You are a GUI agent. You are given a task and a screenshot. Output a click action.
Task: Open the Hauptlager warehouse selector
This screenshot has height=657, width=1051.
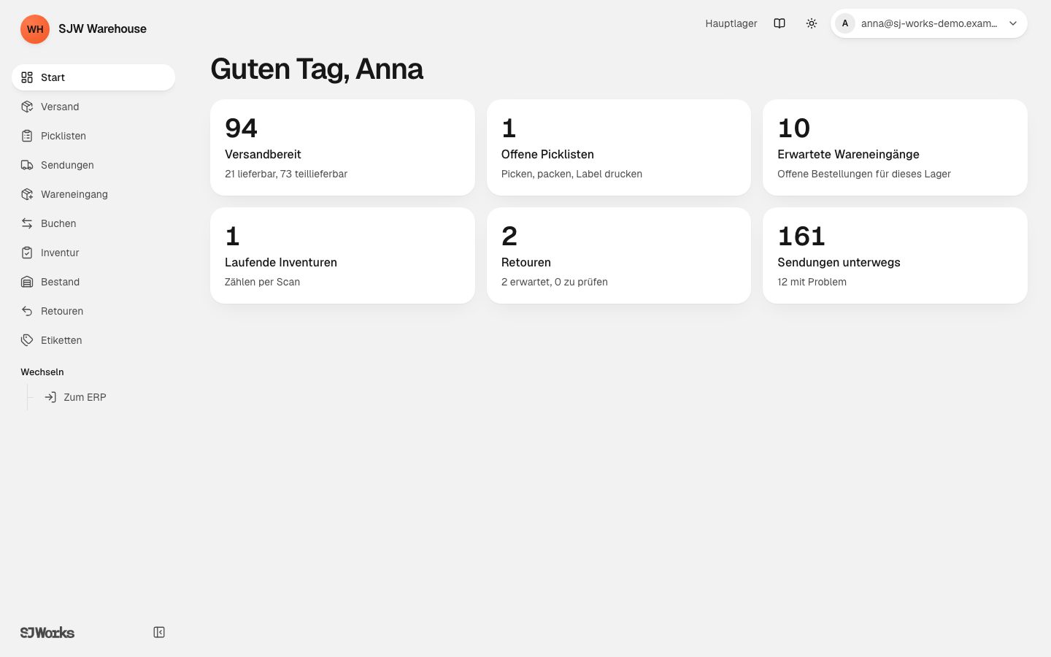pyautogui.click(x=731, y=23)
